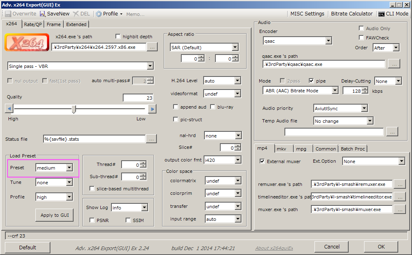This screenshot has height=255, width=412.
Task: Browse for muxer.exe path
Action: (400, 209)
